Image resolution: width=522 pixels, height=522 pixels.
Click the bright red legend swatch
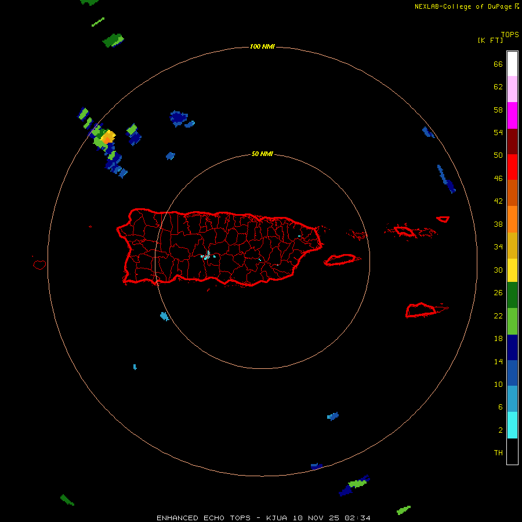point(512,167)
